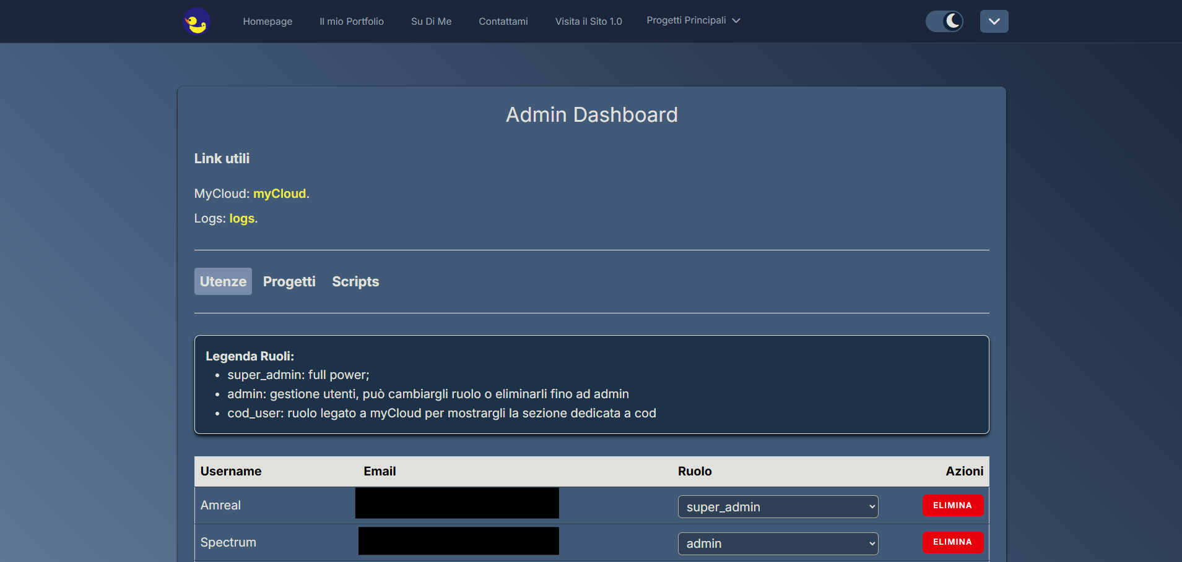Open the myCloud link

coord(280,194)
